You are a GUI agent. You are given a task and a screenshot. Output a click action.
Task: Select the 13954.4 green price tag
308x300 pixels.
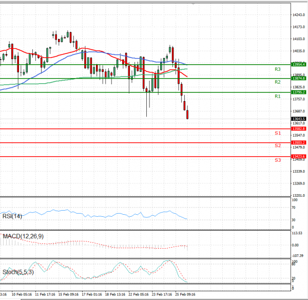point(298,65)
